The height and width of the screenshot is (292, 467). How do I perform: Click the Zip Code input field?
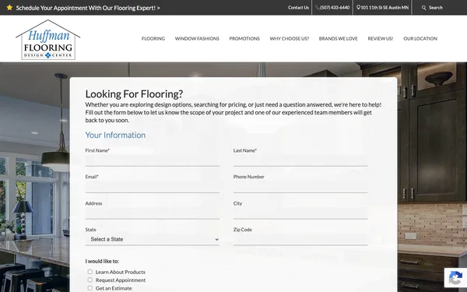click(300, 240)
